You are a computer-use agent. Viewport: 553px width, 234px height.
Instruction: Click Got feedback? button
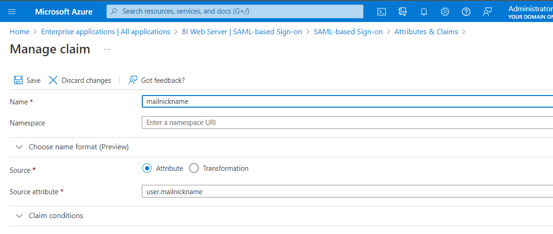(x=157, y=80)
